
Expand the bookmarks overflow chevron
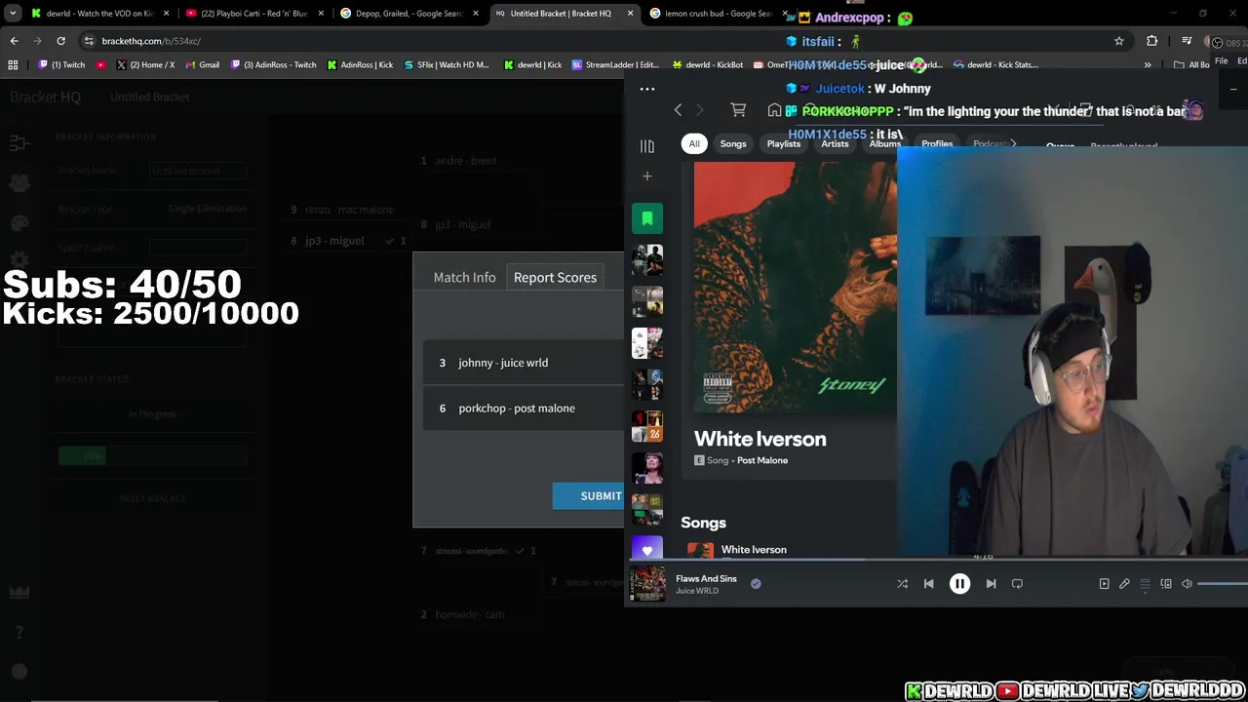(x=1148, y=65)
